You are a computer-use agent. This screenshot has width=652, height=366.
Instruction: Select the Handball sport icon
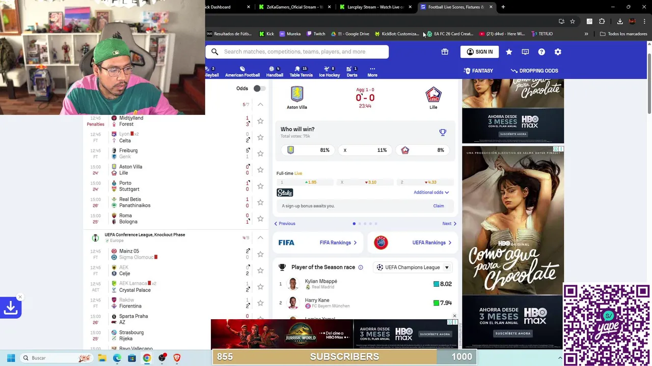click(275, 72)
